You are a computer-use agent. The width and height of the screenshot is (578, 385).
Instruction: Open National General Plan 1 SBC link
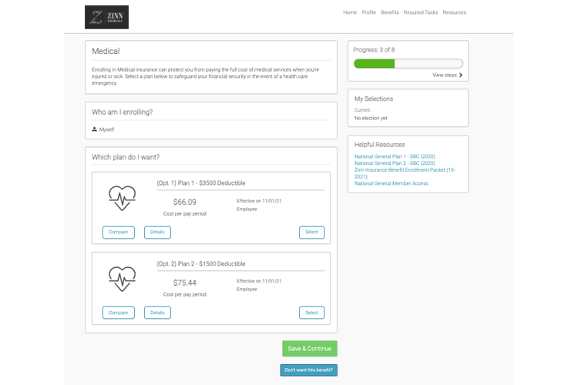[394, 156]
